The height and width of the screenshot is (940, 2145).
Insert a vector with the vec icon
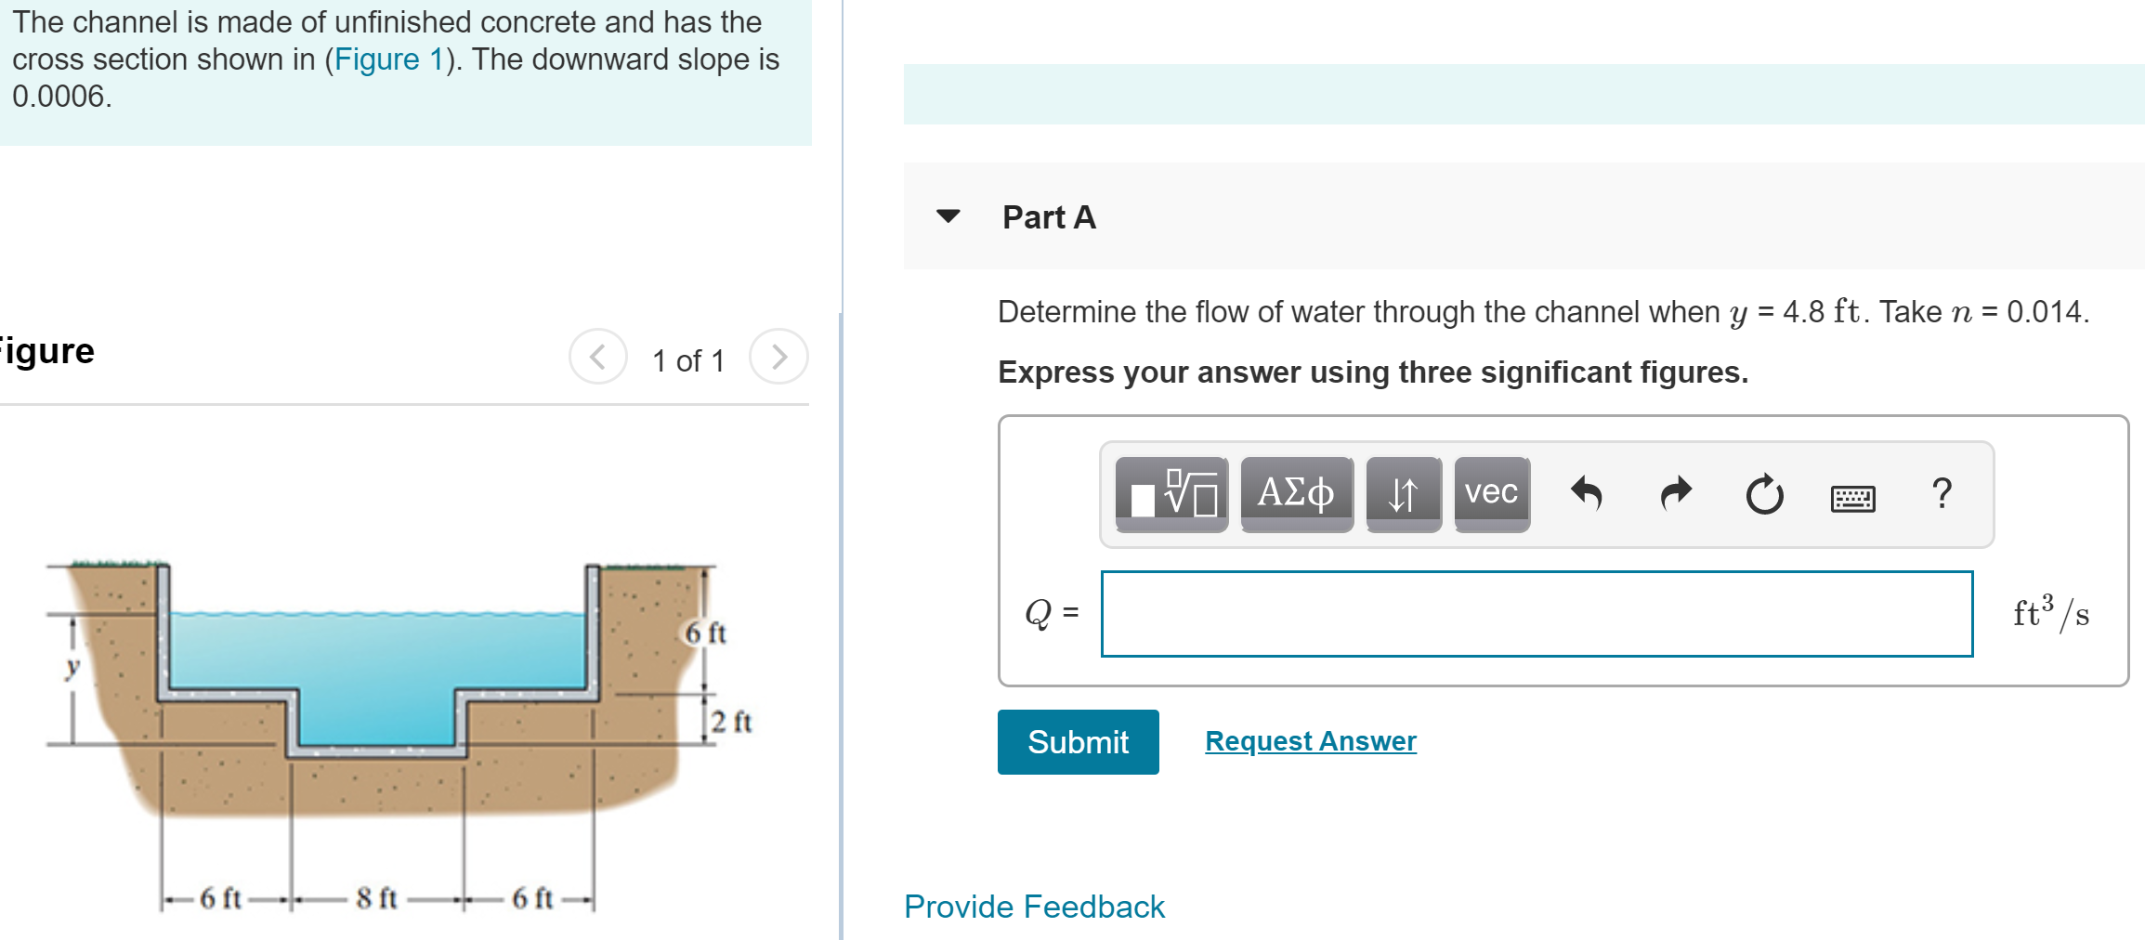point(1490,494)
